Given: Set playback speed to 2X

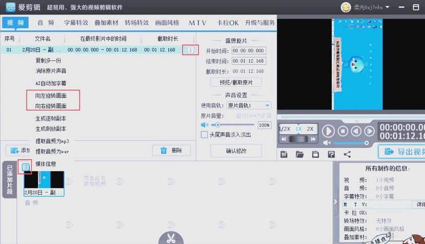Looking at the screenshot, I should click(310, 129).
